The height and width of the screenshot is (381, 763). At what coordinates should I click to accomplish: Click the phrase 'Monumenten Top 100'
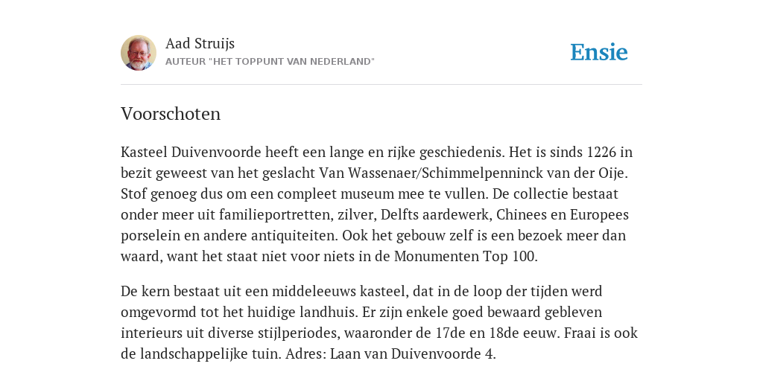[464, 257]
